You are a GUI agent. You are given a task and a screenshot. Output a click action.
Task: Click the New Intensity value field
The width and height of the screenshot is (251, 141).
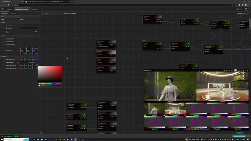(x=29, y=62)
